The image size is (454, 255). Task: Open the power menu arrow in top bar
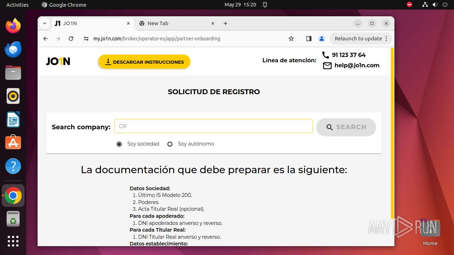[445, 5]
